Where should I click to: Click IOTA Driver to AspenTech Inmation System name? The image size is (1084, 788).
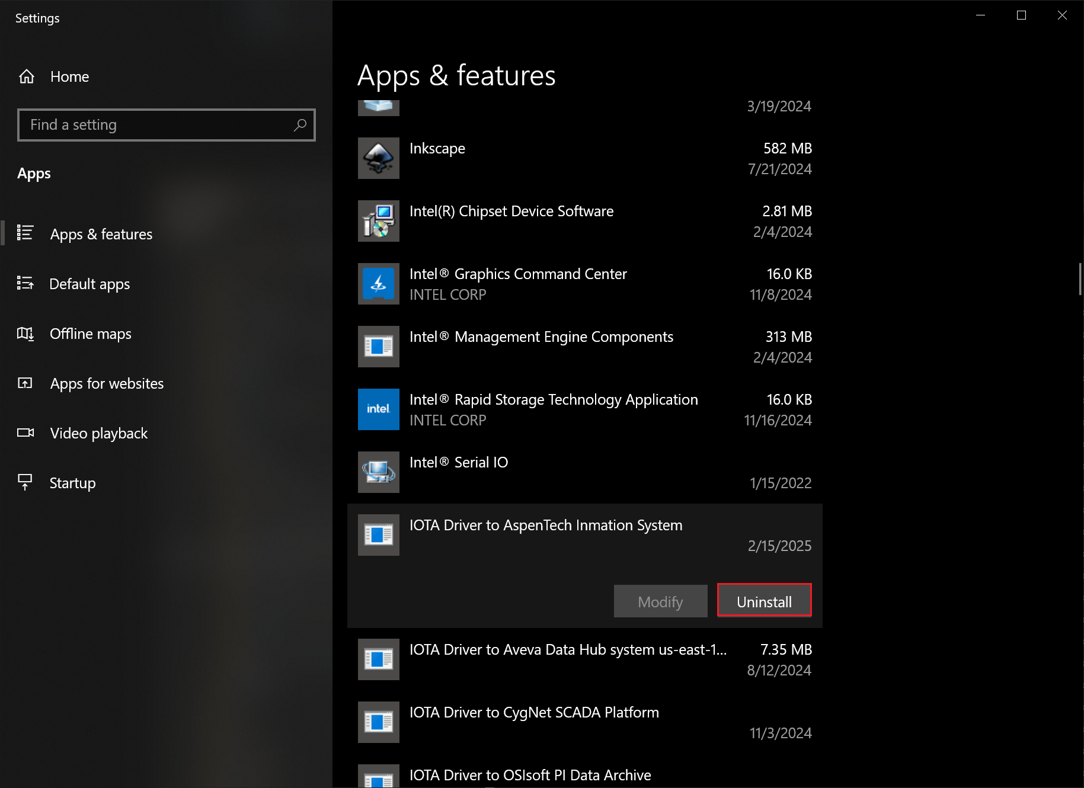tap(546, 525)
